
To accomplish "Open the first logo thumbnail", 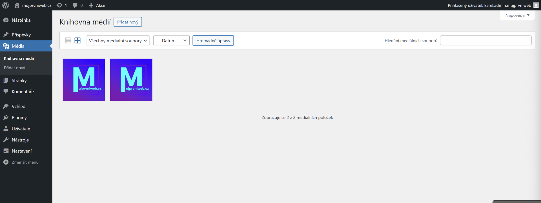I will [84, 80].
